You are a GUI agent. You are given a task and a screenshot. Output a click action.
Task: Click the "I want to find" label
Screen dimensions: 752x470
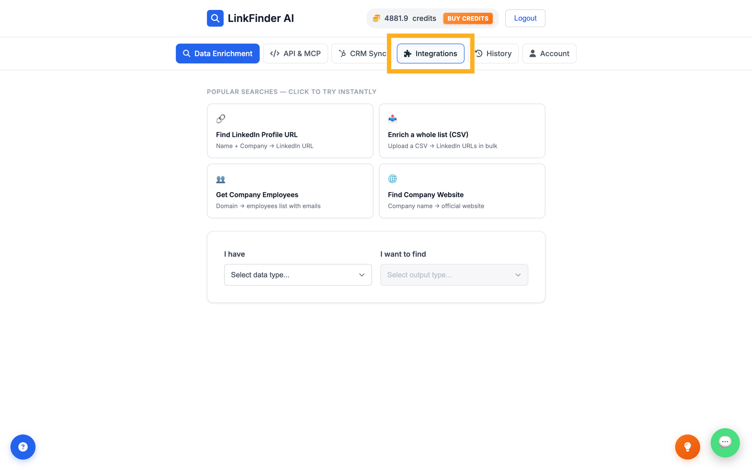403,254
